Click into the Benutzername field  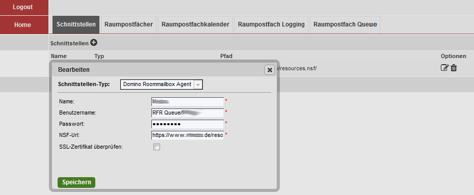188,113
